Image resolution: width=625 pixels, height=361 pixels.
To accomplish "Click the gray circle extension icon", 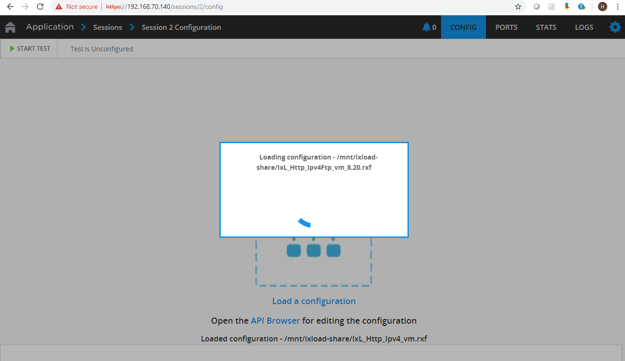I will point(537,7).
